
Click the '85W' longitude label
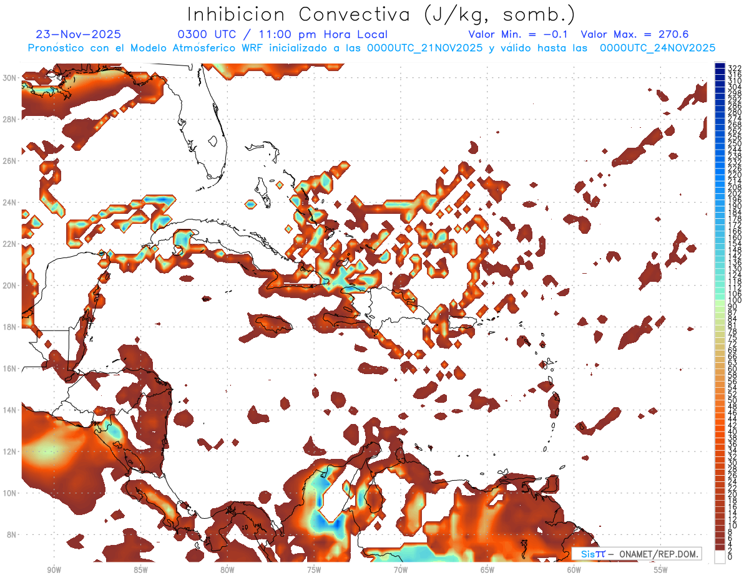[140, 569]
